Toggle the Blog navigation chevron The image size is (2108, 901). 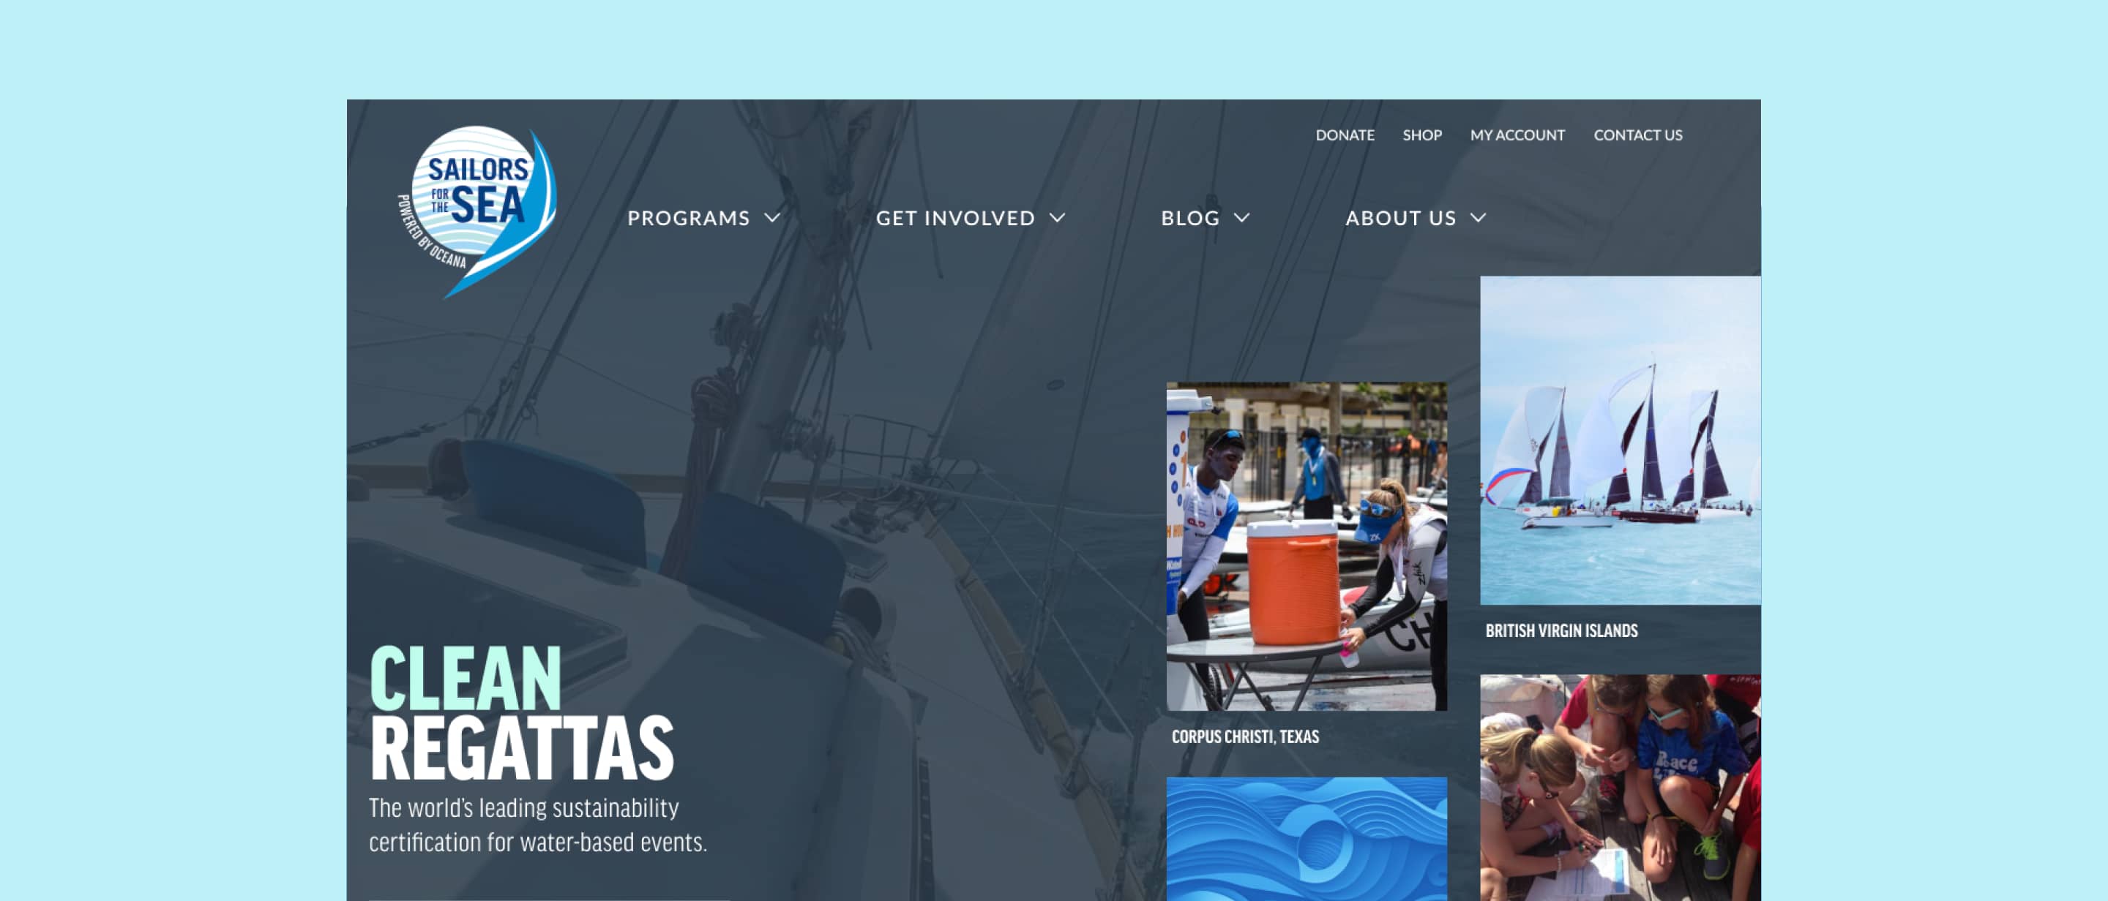click(x=1245, y=217)
